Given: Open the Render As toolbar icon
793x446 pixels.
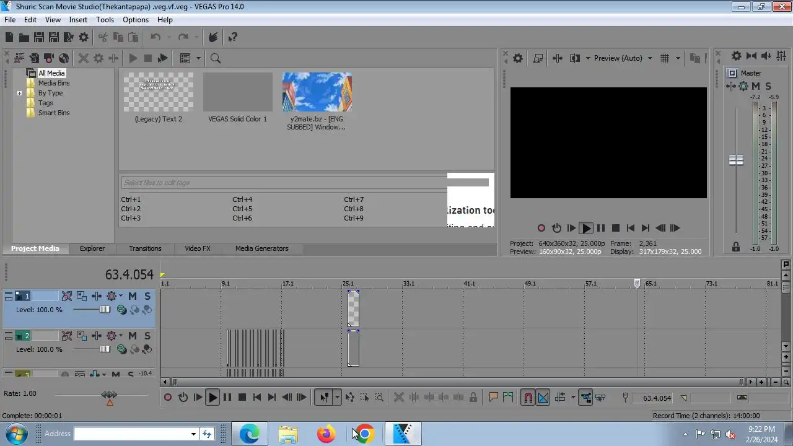Looking at the screenshot, I should [x=69, y=38].
